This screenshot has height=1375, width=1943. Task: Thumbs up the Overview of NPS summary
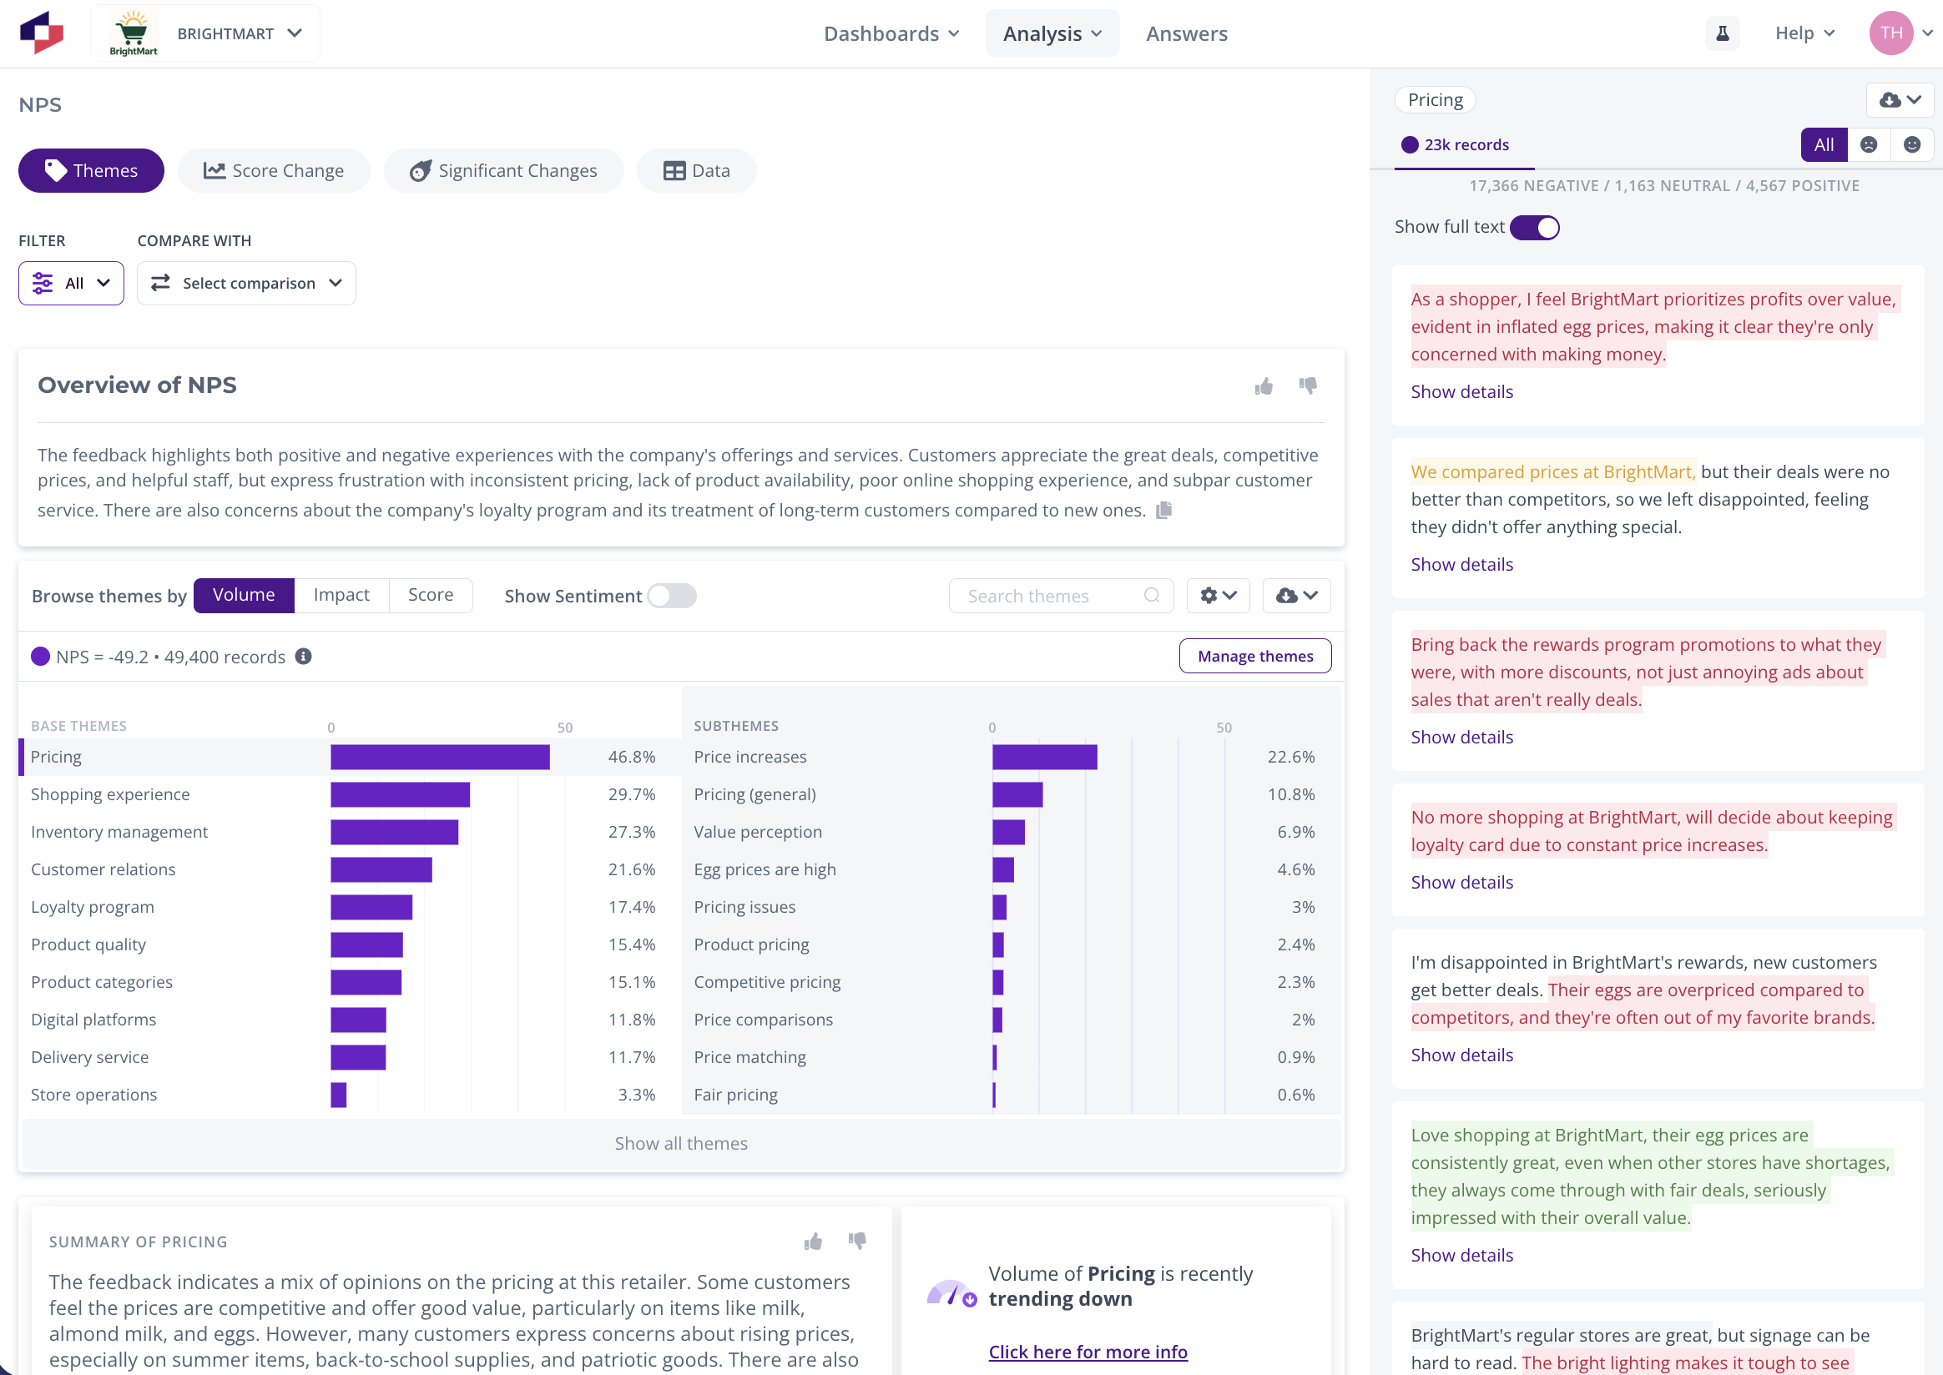point(1264,387)
